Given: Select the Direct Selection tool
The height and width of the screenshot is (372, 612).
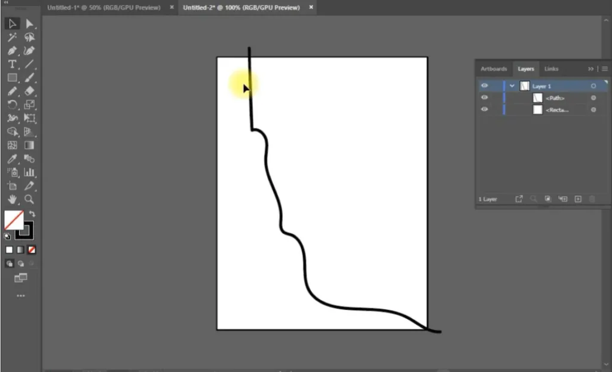Looking at the screenshot, I should click(x=29, y=23).
